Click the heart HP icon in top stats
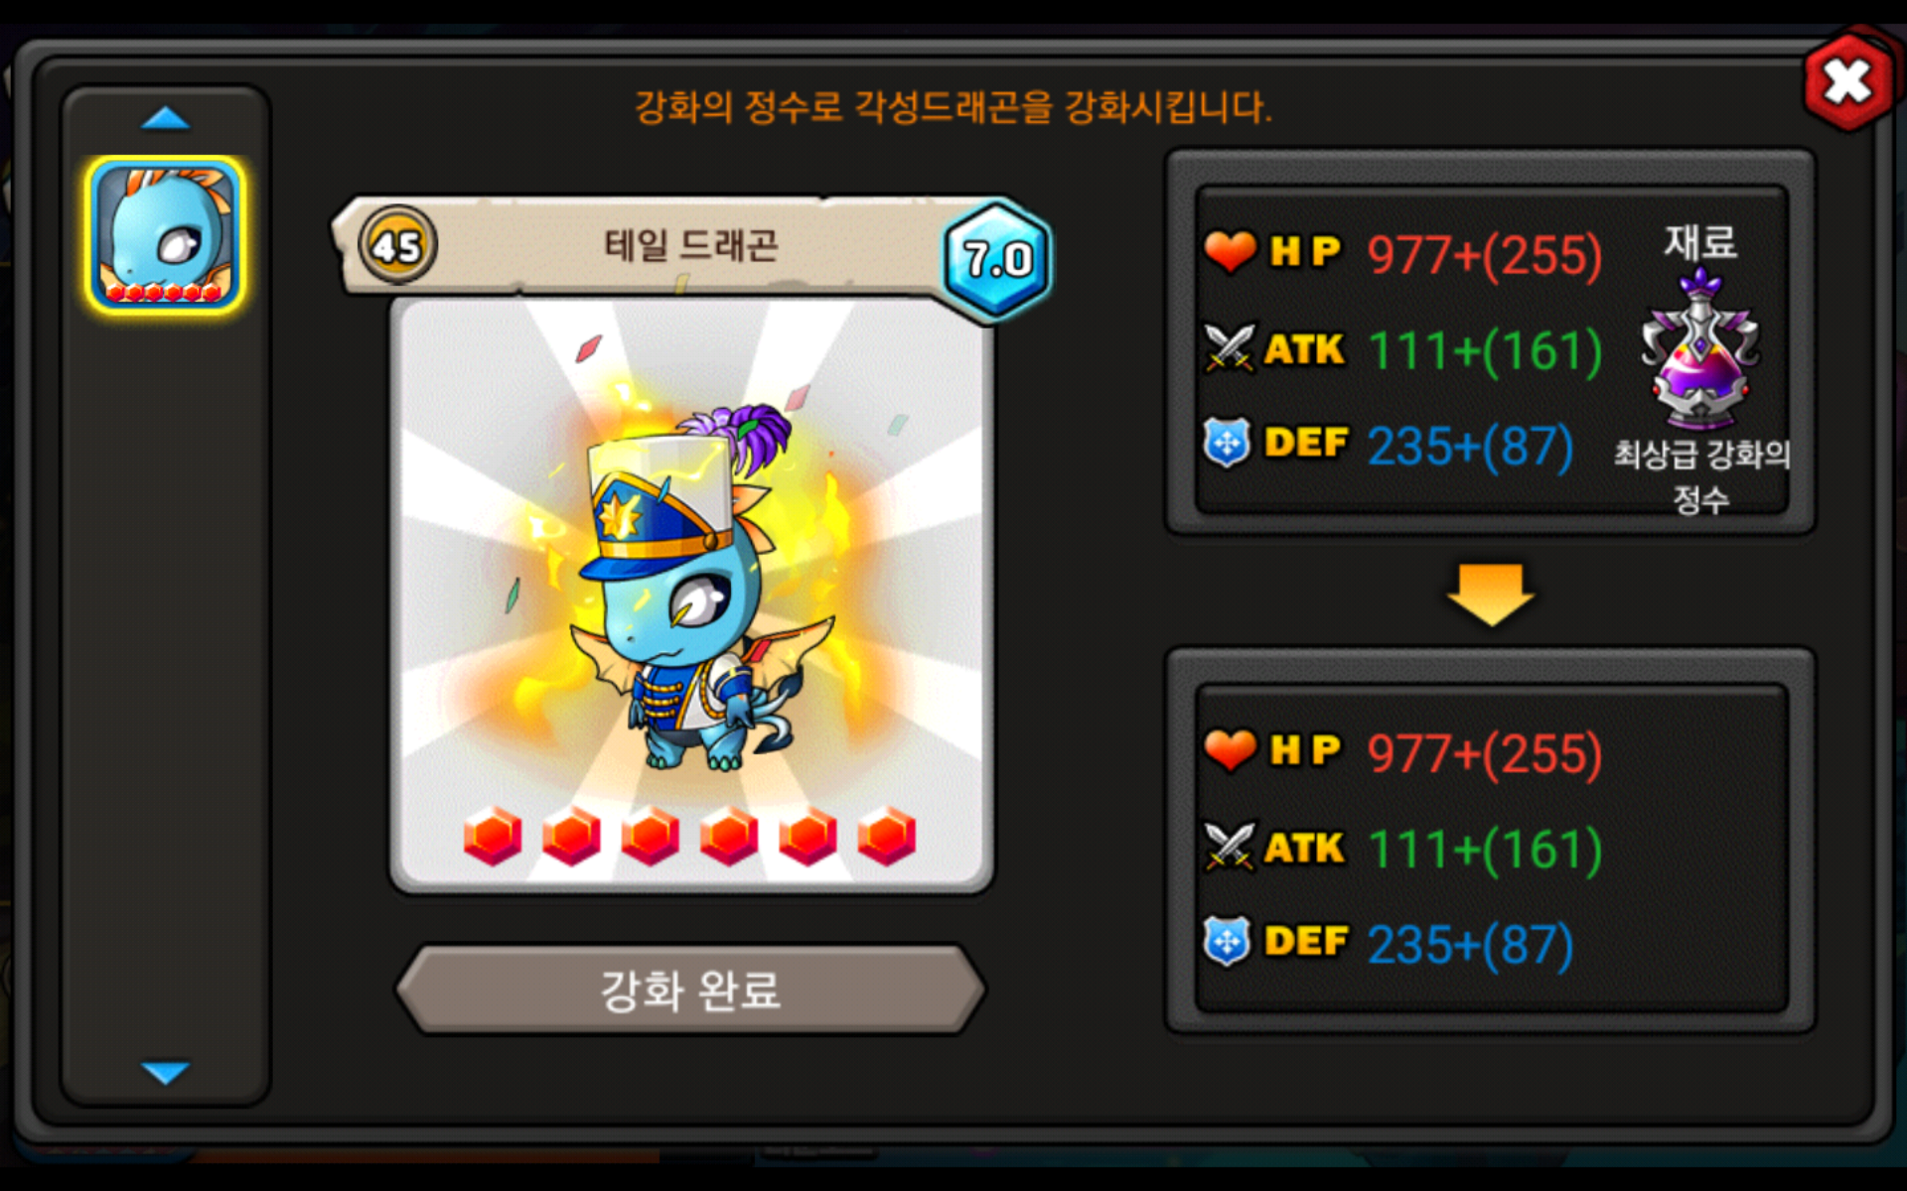 pos(1230,251)
